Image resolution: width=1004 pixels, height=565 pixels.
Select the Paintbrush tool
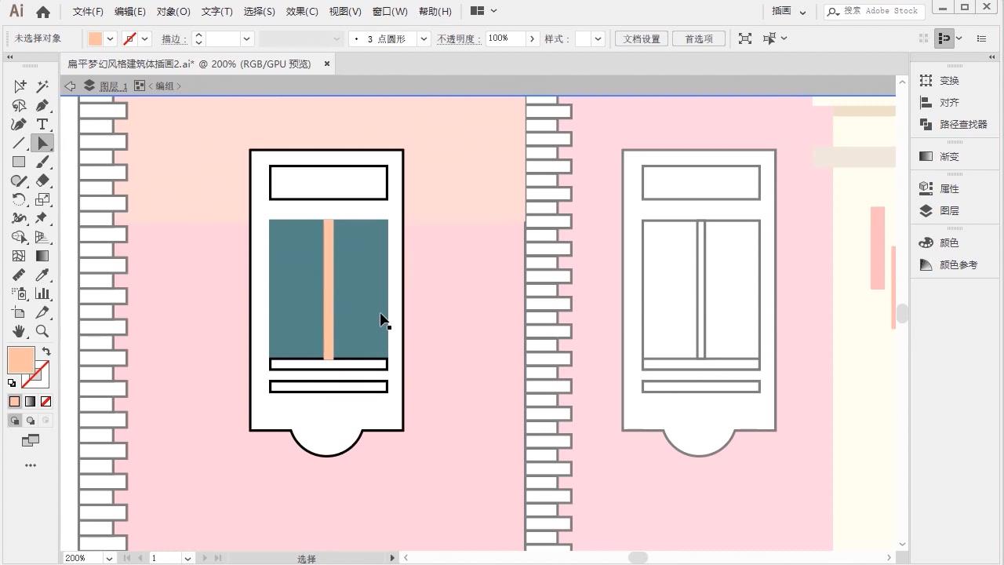42,162
